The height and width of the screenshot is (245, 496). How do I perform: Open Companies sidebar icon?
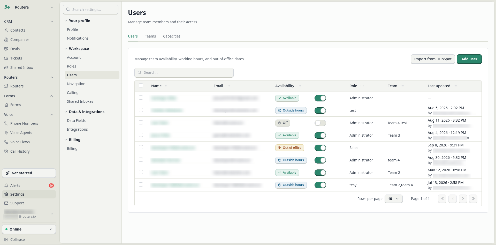[x=6, y=40]
